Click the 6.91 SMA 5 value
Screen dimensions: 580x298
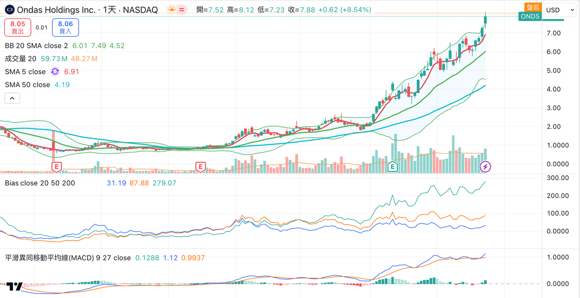71,71
